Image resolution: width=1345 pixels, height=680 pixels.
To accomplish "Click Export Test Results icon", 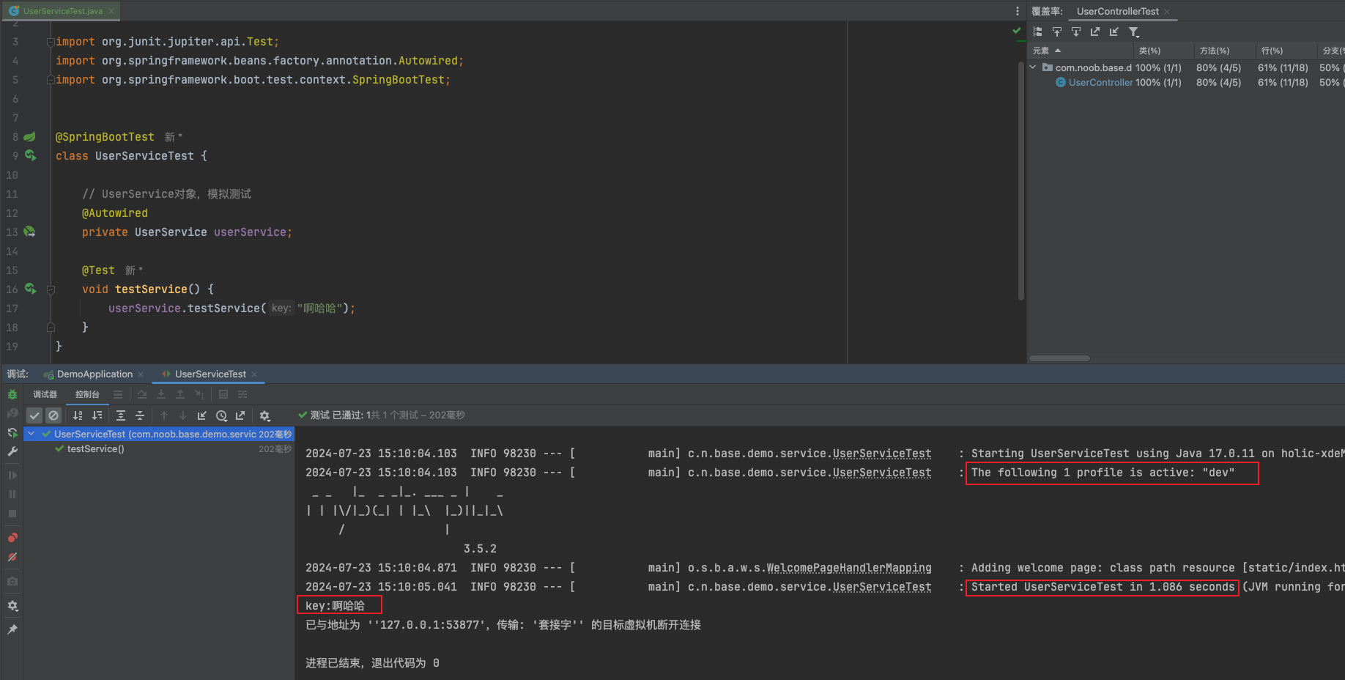I will click(x=240, y=415).
